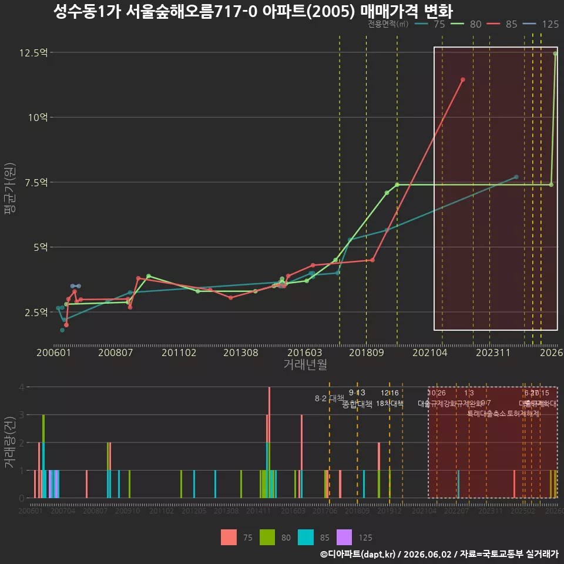Select the last teal 75 line data point
Screen dimensions: 564x564
[x=516, y=177]
